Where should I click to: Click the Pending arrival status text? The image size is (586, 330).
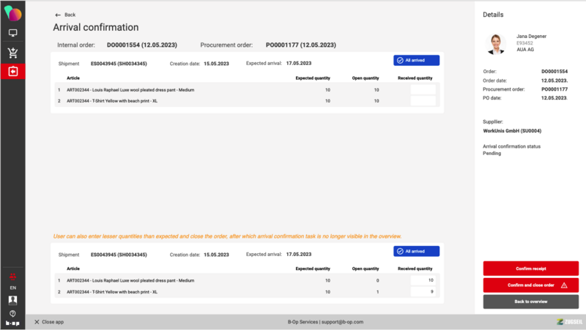(x=492, y=154)
